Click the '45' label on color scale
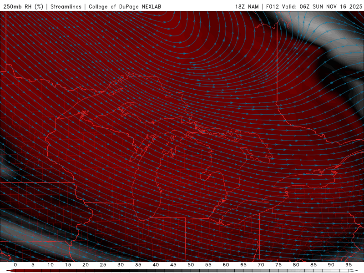 pos(173,265)
